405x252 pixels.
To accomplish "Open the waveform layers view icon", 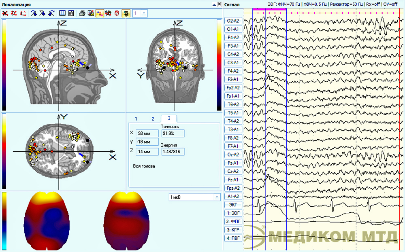I will tap(71, 13).
